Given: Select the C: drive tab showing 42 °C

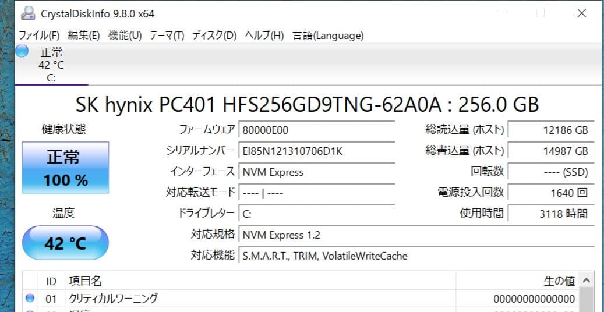Looking at the screenshot, I should (x=51, y=65).
